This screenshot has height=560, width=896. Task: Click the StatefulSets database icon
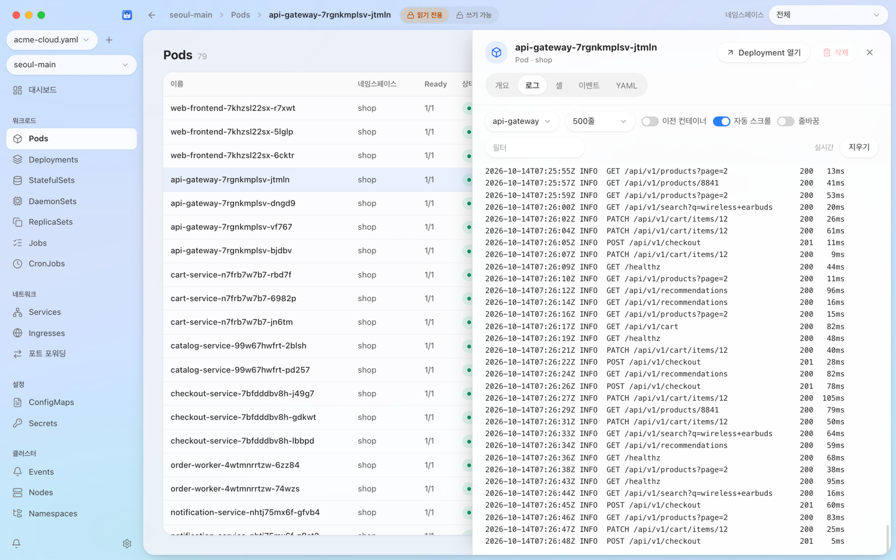(x=17, y=180)
